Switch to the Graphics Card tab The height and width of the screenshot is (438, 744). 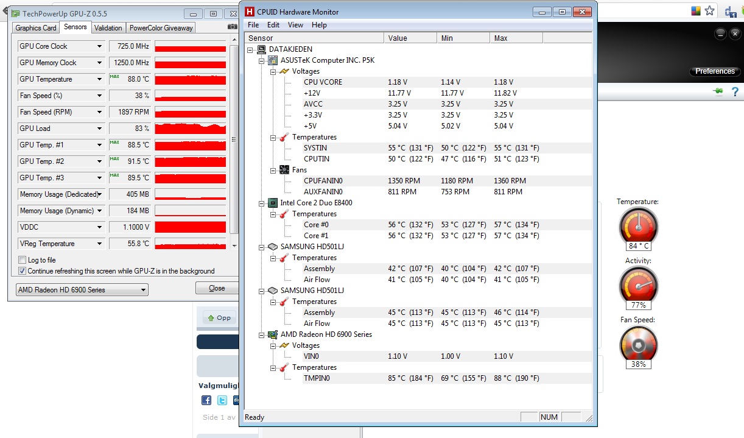[36, 28]
